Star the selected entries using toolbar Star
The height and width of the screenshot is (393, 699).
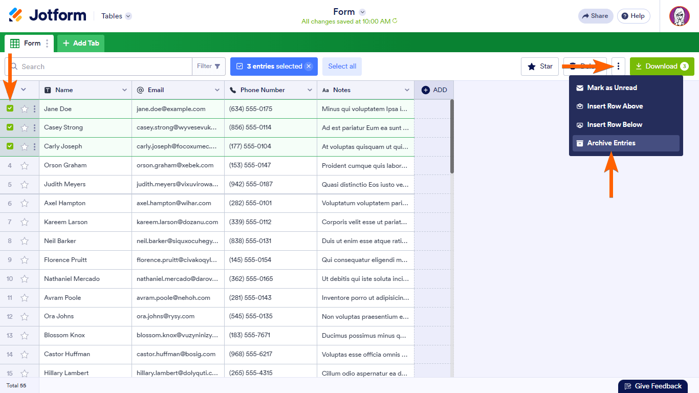point(539,66)
